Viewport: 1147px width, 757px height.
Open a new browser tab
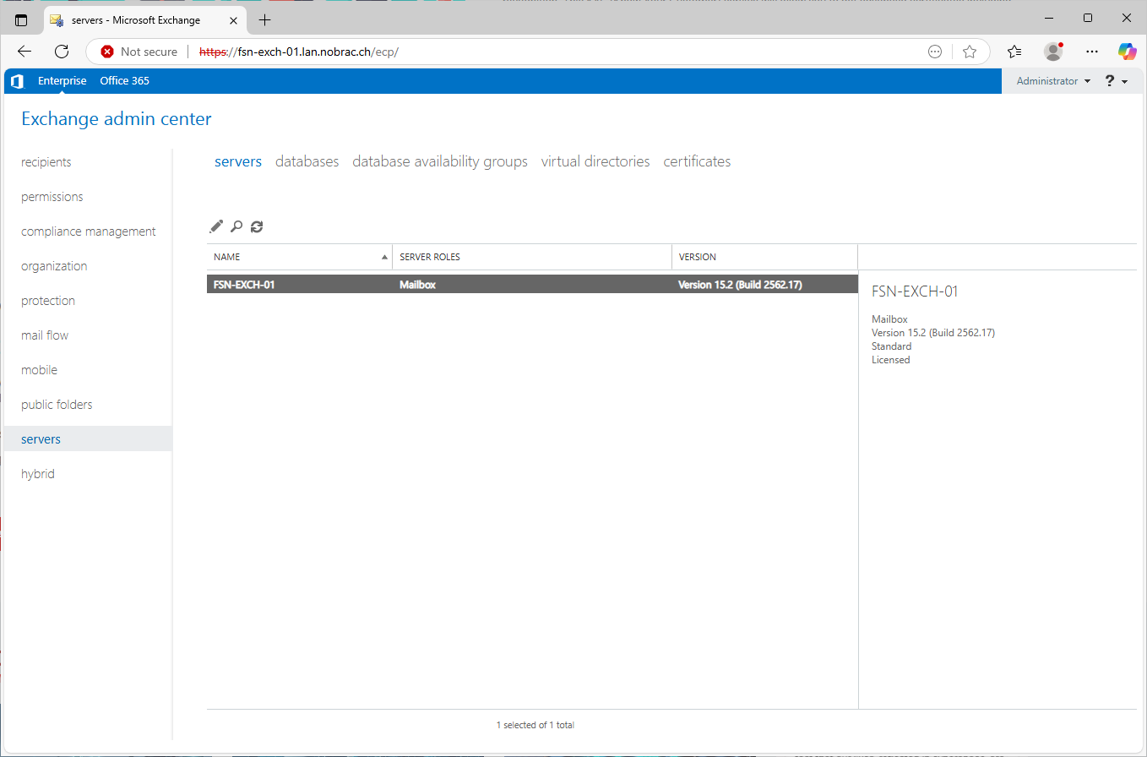click(x=265, y=19)
